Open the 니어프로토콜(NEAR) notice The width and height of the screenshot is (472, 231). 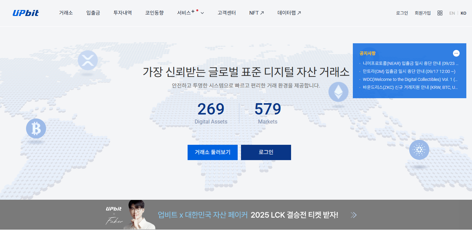[x=411, y=63]
